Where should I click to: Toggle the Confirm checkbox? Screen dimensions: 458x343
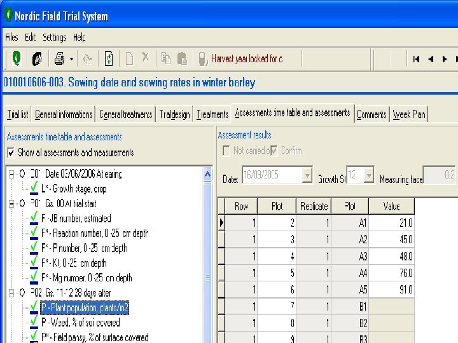[274, 151]
